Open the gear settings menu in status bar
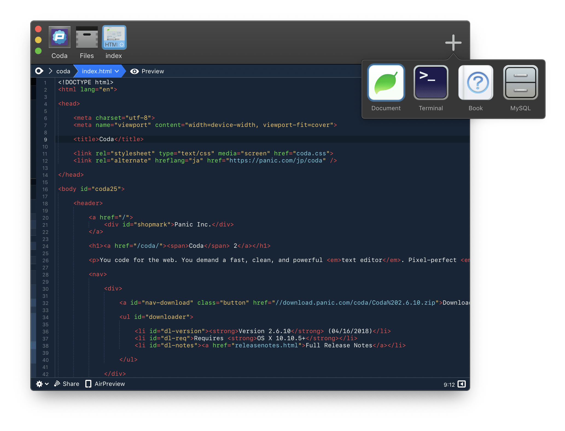The height and width of the screenshot is (431, 565). (x=42, y=384)
